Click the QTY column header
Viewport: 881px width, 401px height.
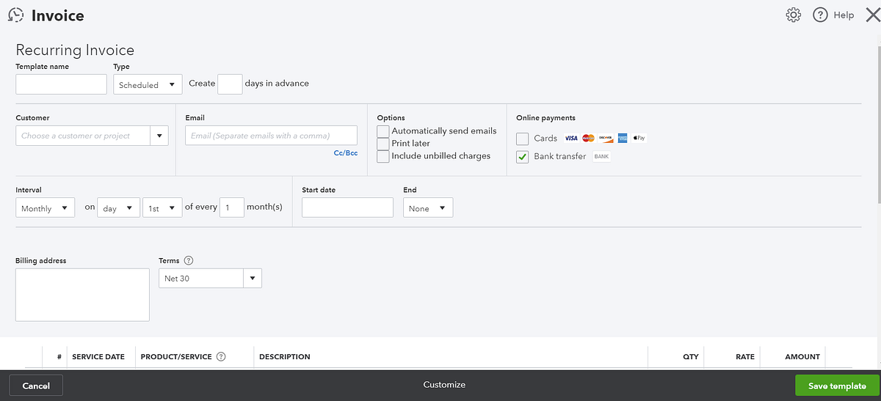coord(690,357)
